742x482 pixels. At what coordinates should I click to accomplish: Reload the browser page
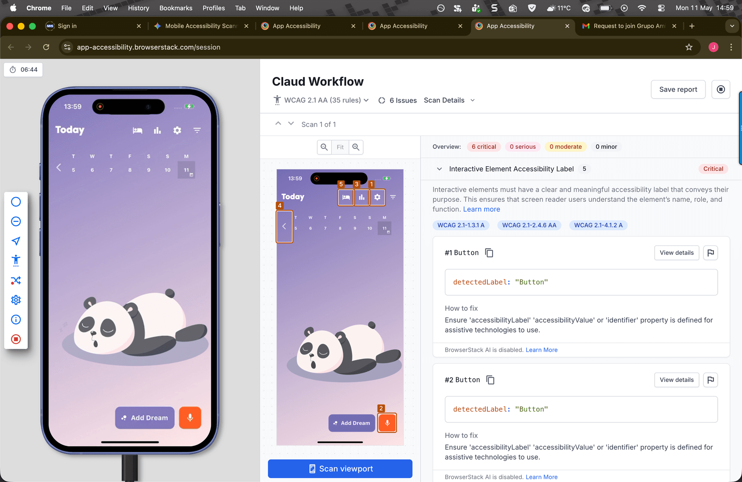point(46,47)
